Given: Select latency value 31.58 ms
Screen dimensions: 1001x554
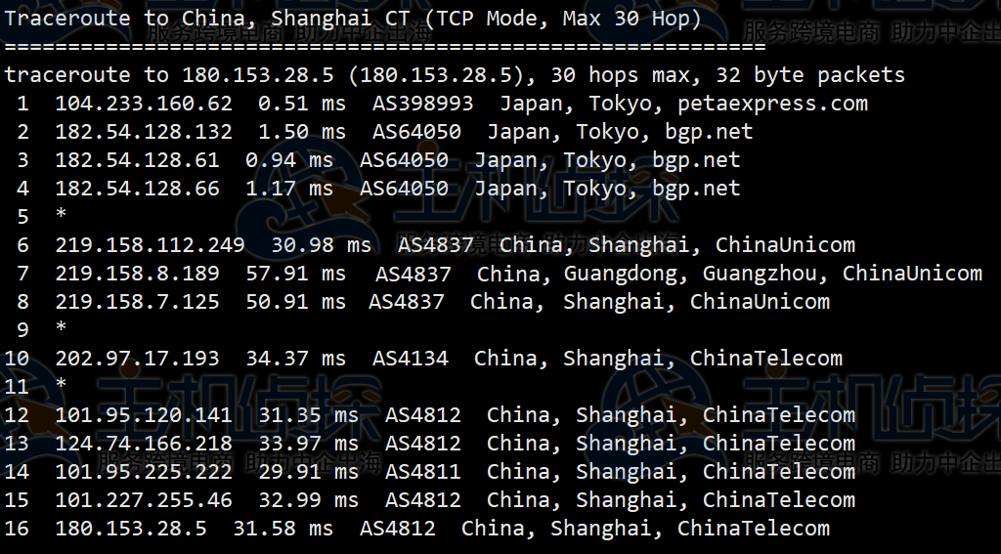Looking at the screenshot, I should (283, 529).
